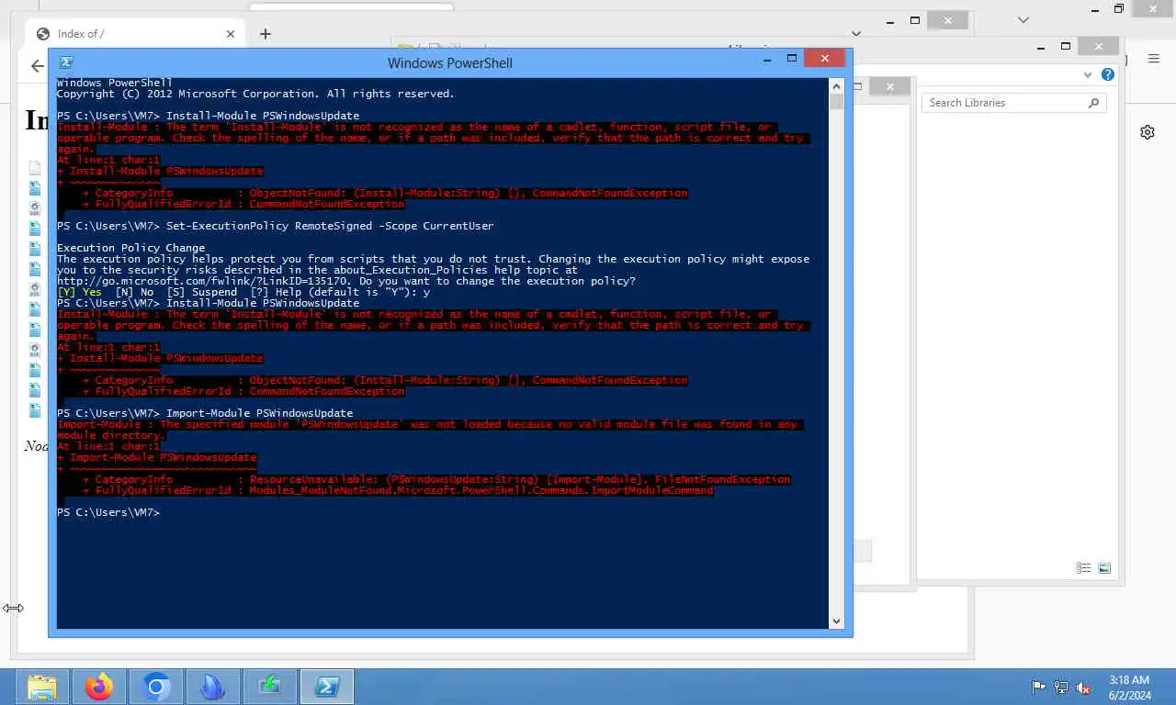This screenshot has width=1176, height=705.
Task: Open Firefox from the taskbar
Action: pos(99,687)
